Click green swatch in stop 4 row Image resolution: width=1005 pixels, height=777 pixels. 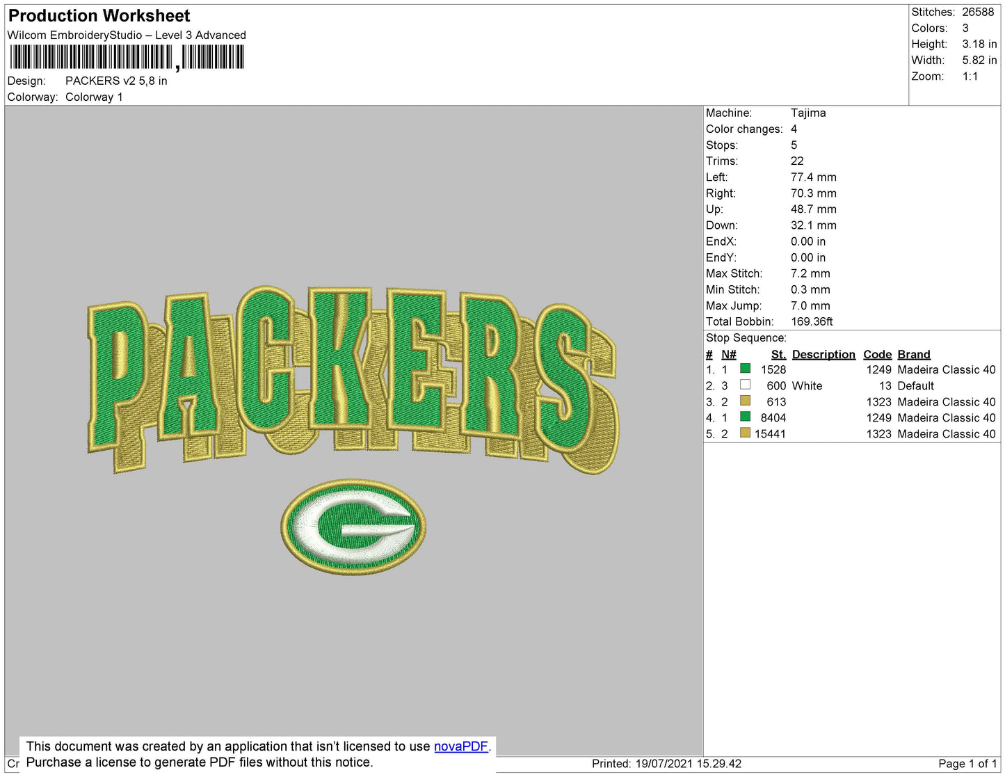click(x=746, y=417)
